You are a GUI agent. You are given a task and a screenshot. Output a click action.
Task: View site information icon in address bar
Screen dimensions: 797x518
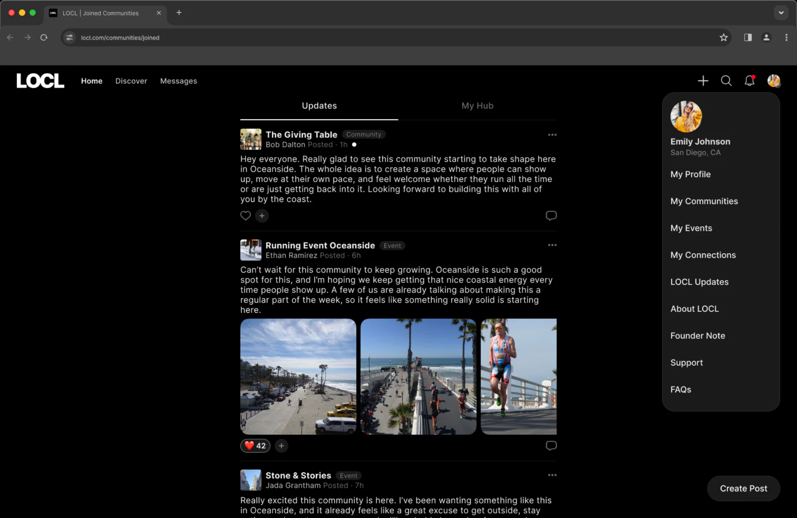coord(70,37)
